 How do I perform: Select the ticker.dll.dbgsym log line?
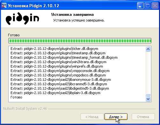pos(54,49)
